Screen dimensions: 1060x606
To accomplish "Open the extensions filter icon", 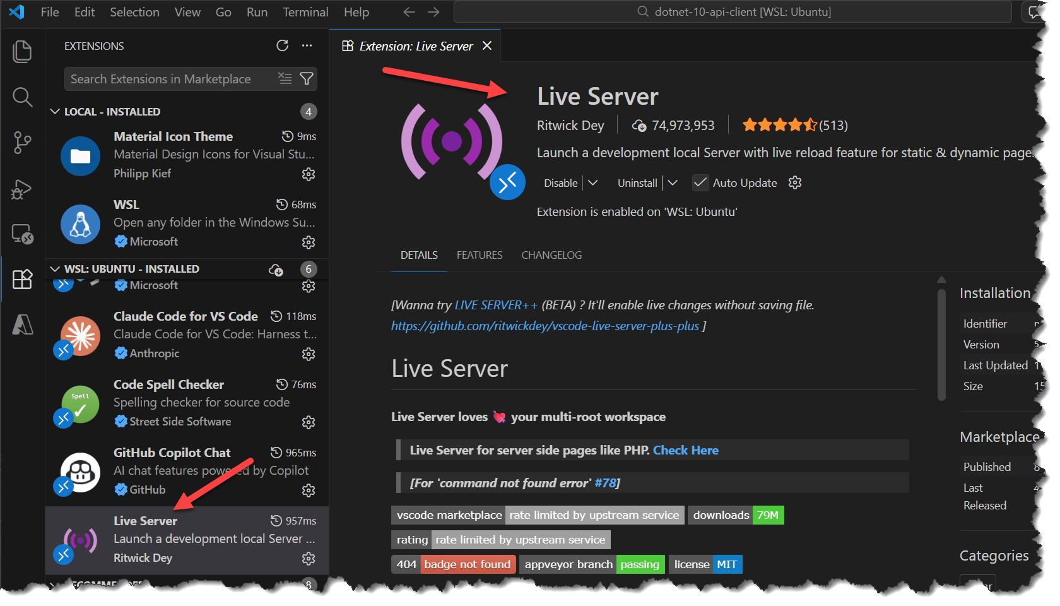I will point(307,78).
